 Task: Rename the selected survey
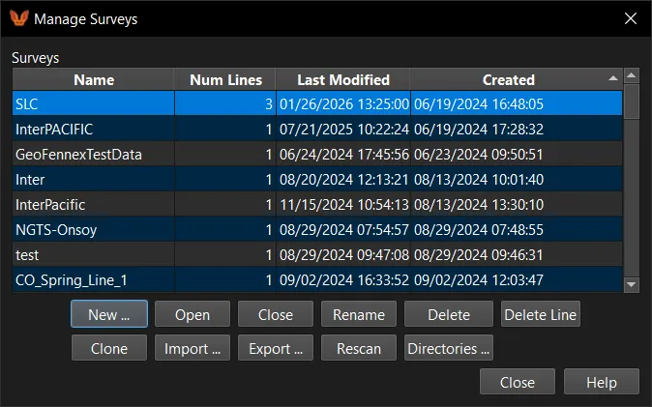click(359, 314)
